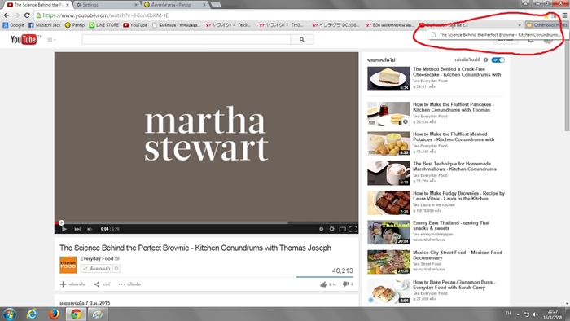Switch to the Settings browser tab
The image size is (570, 321).
pyautogui.click(x=106, y=5)
